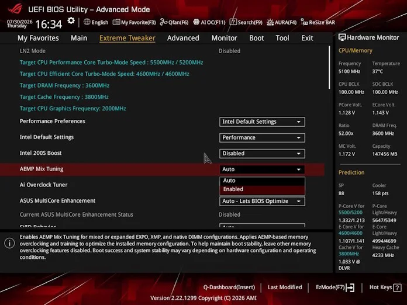
Task: Open AI OC(F11) guide
Action: click(x=209, y=22)
